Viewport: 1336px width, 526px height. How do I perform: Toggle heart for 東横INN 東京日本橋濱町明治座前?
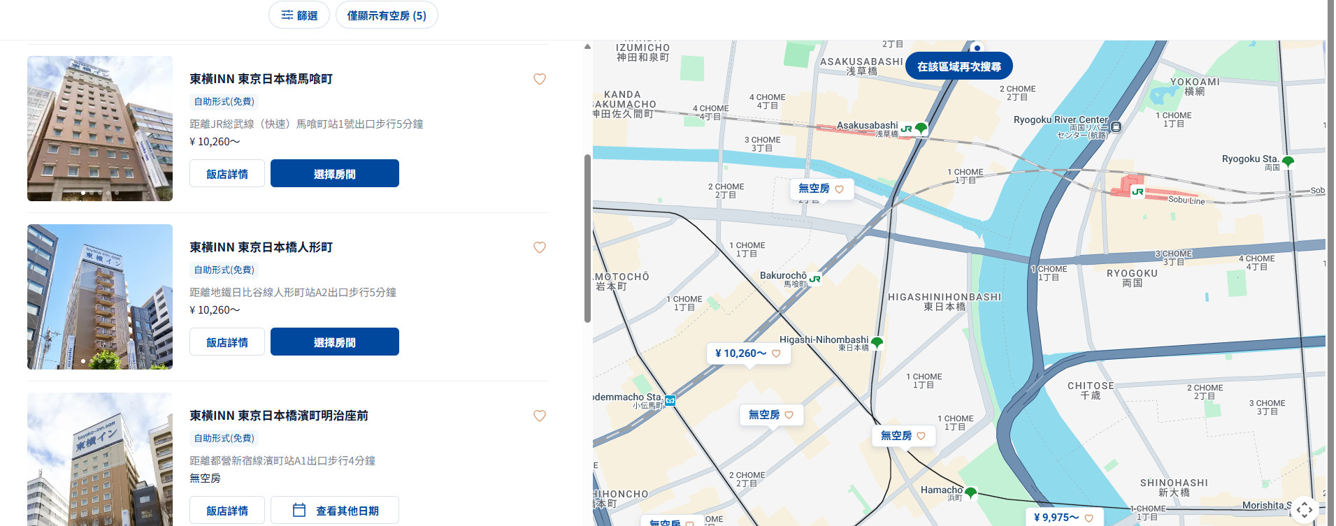539,416
